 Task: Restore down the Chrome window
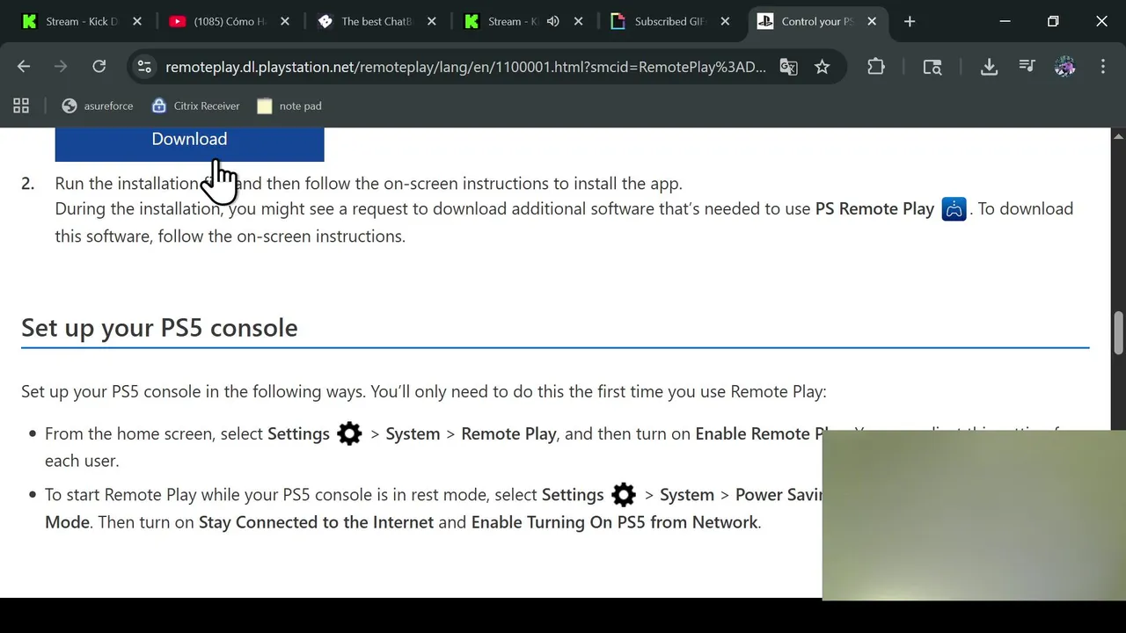coord(1053,21)
